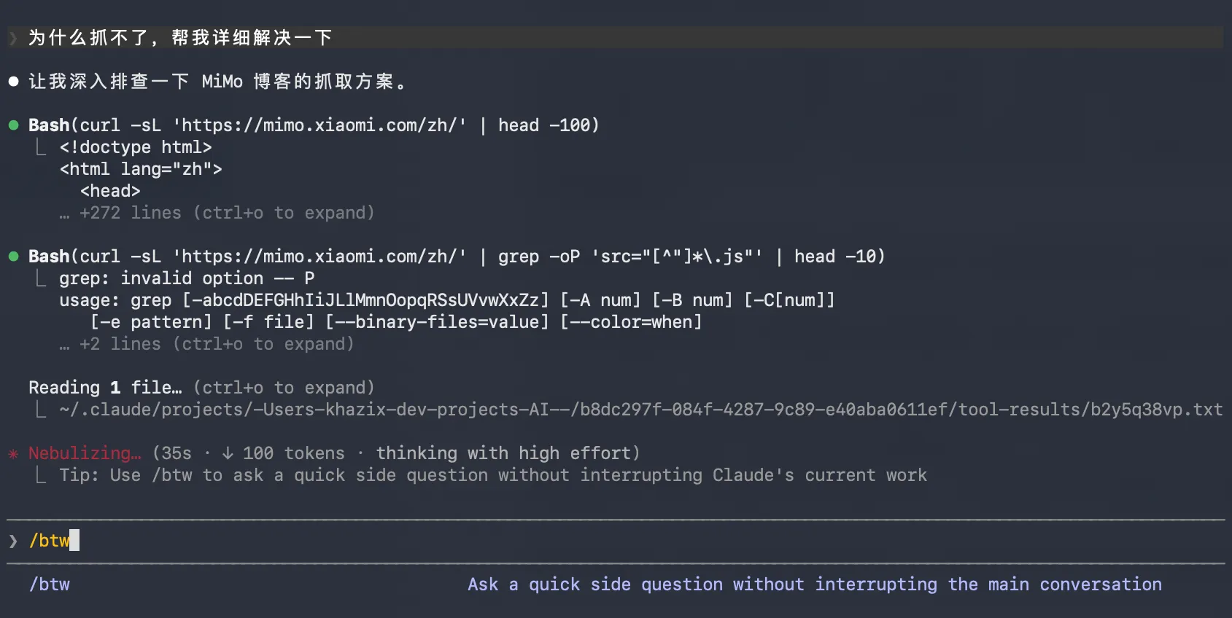Click the prompt chevron before the Chinese user message

(x=13, y=38)
